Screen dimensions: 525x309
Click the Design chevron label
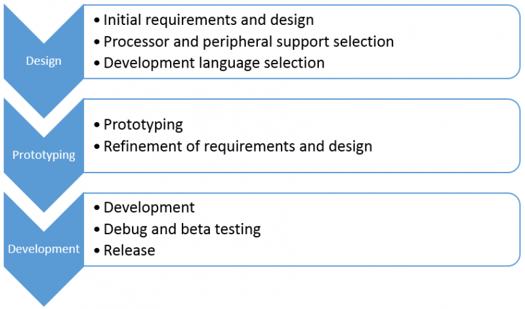(x=43, y=61)
